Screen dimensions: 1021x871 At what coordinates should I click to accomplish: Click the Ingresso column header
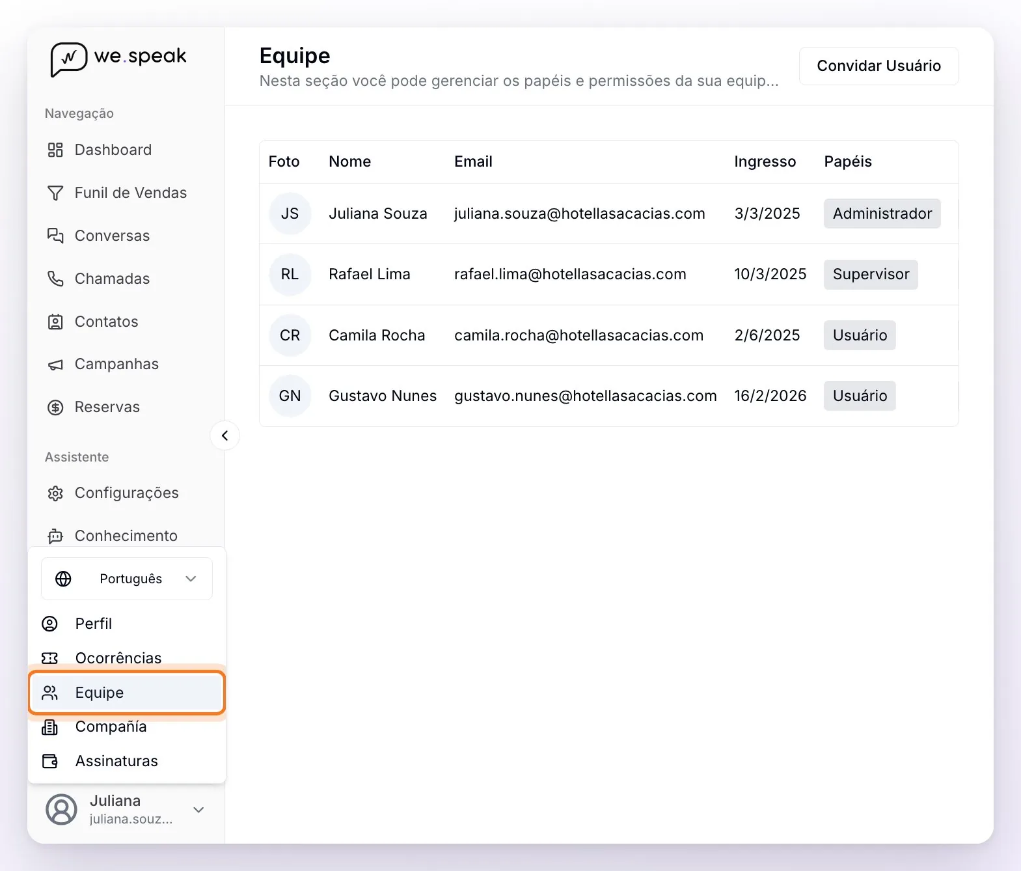pos(765,161)
